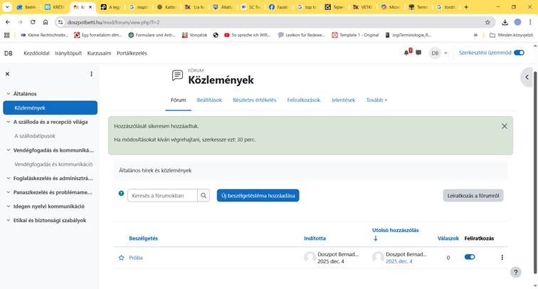Reload the page in browser

33,22
